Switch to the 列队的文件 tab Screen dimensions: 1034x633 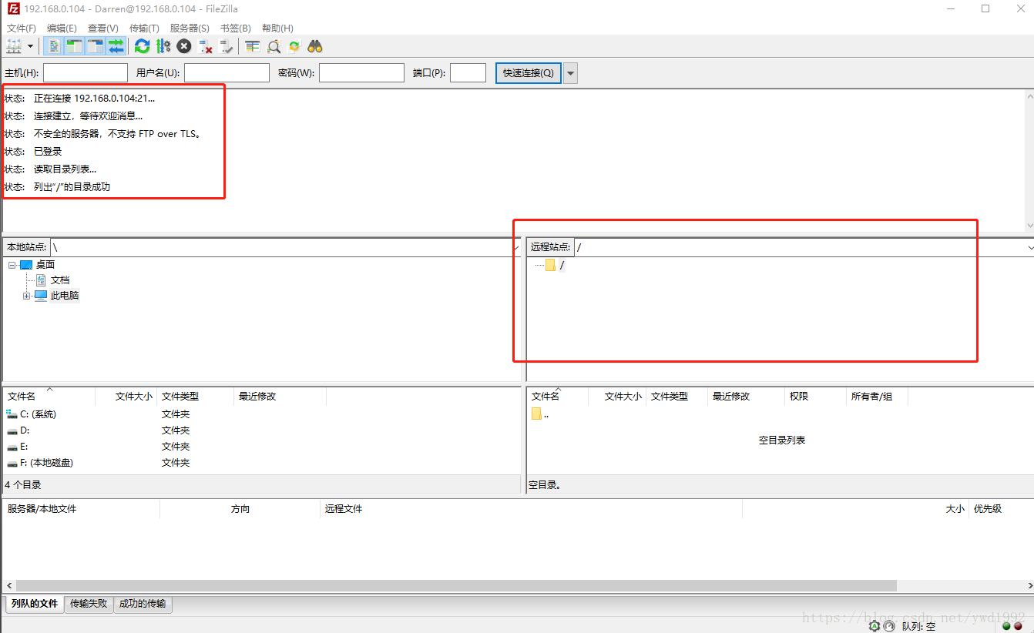(35, 604)
